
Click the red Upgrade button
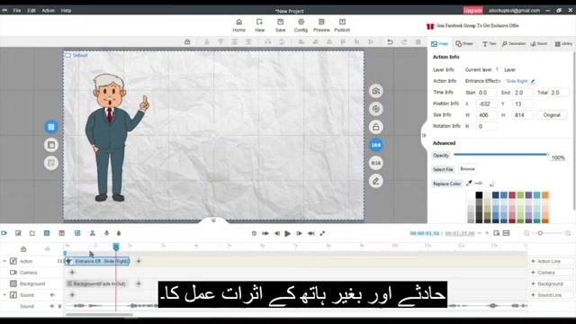tap(472, 10)
